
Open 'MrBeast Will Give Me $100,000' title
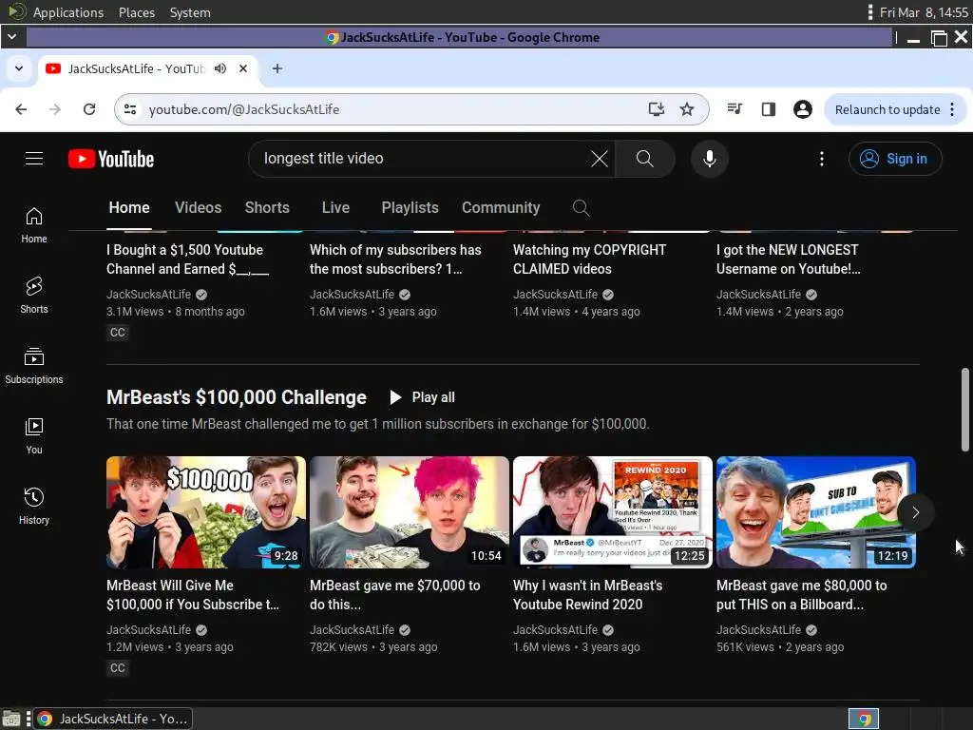coord(193,595)
